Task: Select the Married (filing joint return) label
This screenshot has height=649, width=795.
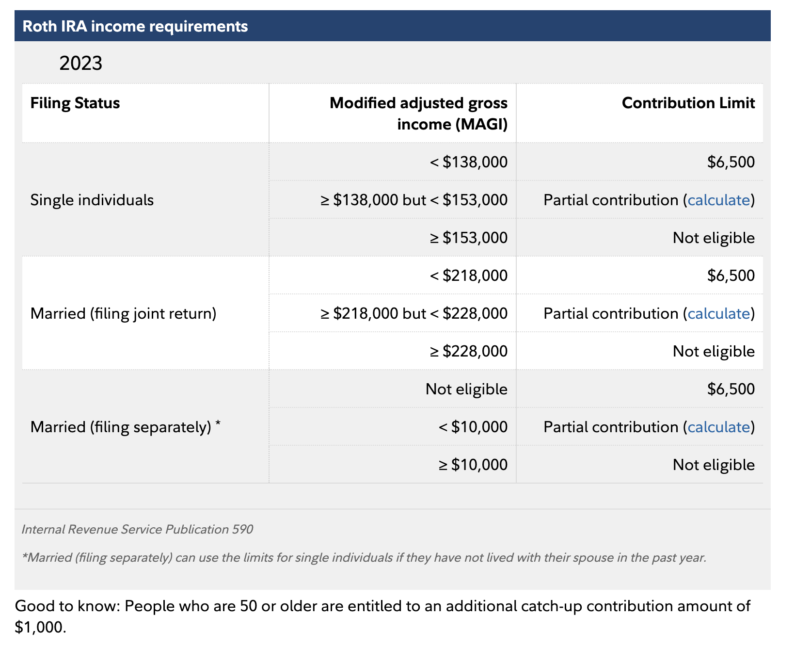Action: point(123,313)
